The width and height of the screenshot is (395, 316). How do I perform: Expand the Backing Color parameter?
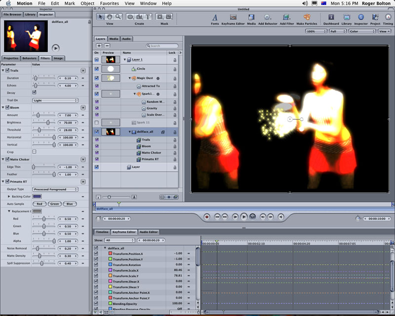tap(9, 197)
